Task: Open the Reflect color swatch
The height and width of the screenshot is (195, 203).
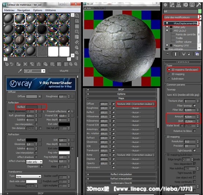Action: 31,107
